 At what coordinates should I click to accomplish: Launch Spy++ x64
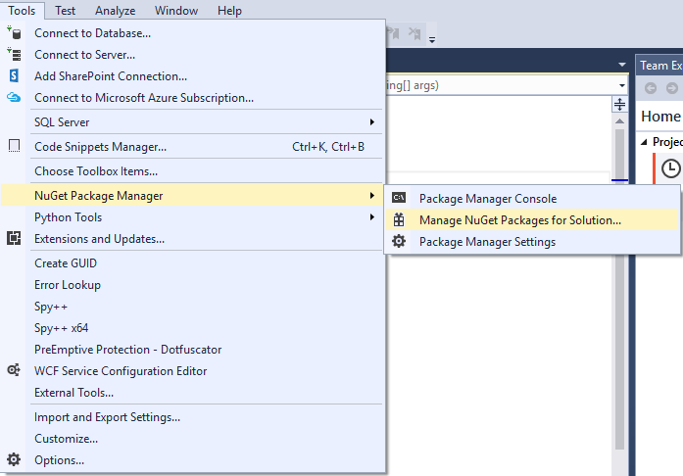[x=192, y=328]
